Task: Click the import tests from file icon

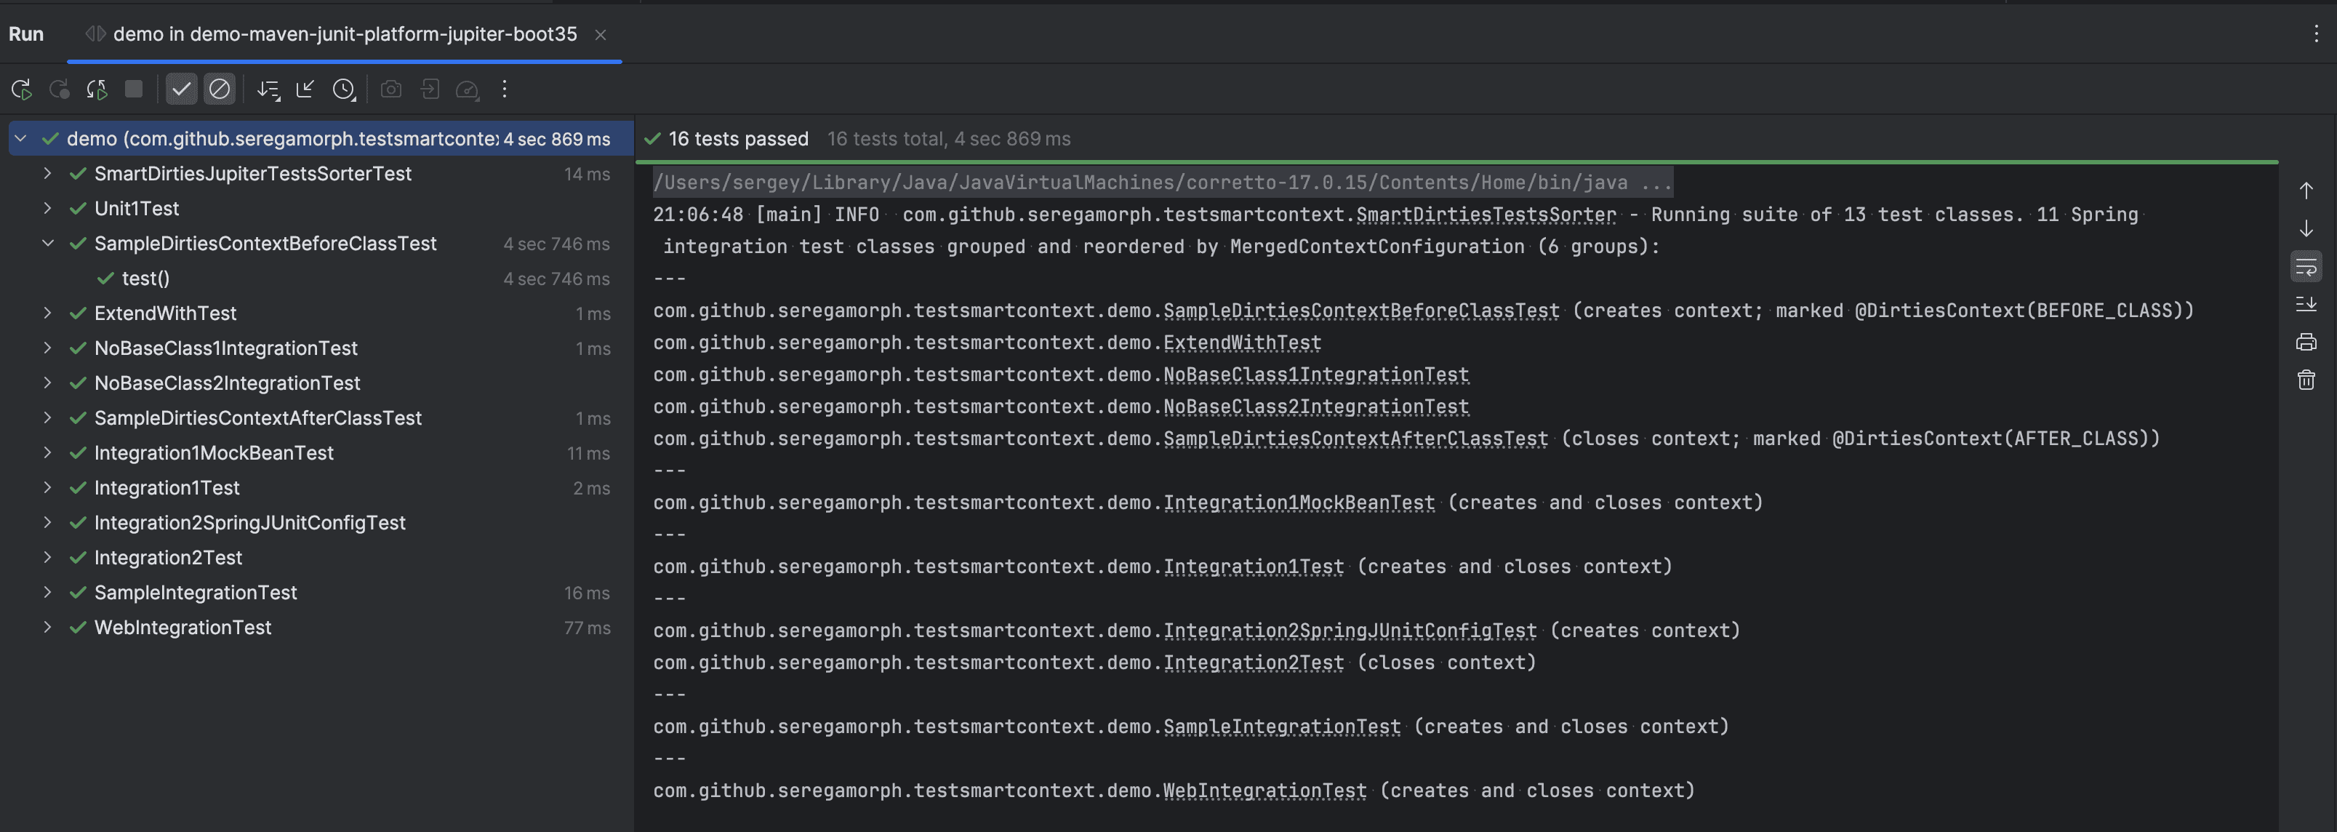Action: [x=429, y=89]
